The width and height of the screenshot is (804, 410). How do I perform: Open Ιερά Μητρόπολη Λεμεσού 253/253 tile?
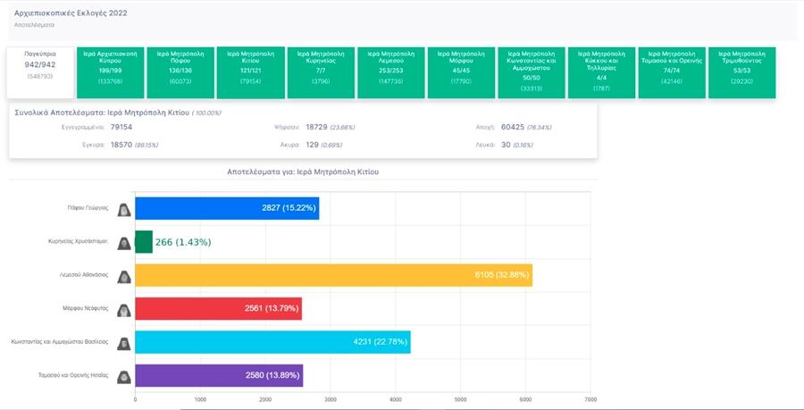click(390, 72)
